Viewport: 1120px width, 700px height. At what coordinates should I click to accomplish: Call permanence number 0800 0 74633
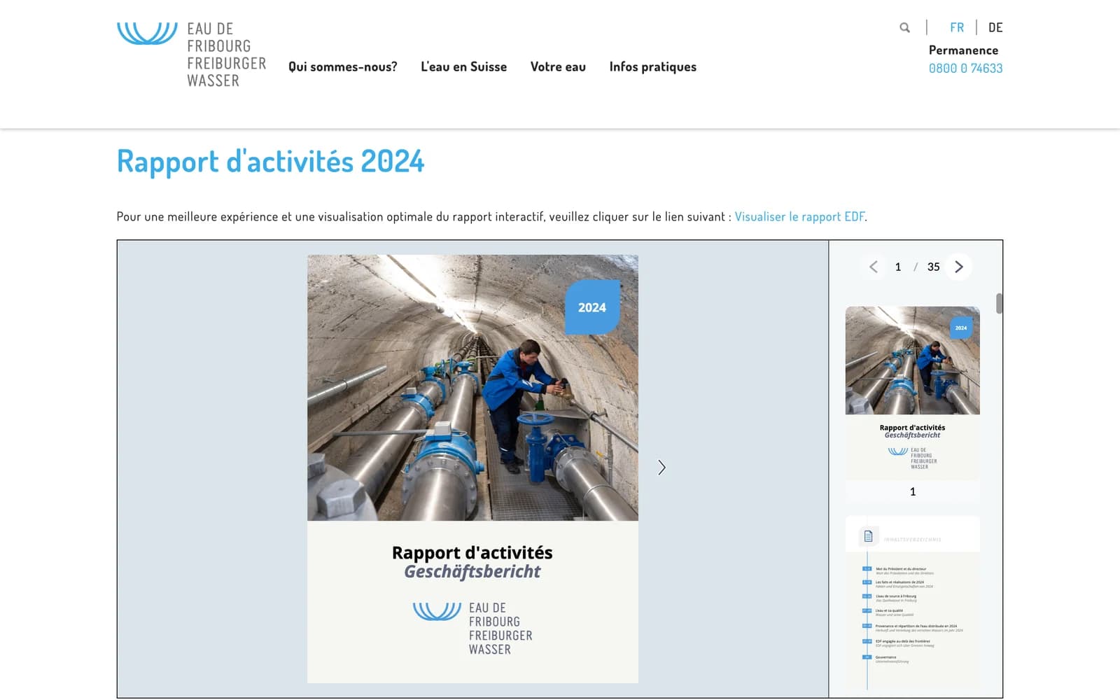pyautogui.click(x=965, y=69)
